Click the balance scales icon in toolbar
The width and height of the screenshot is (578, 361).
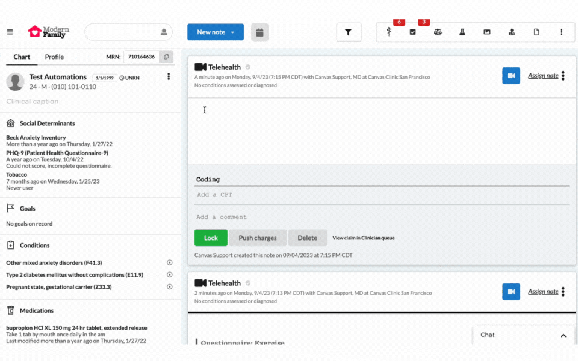[438, 32]
